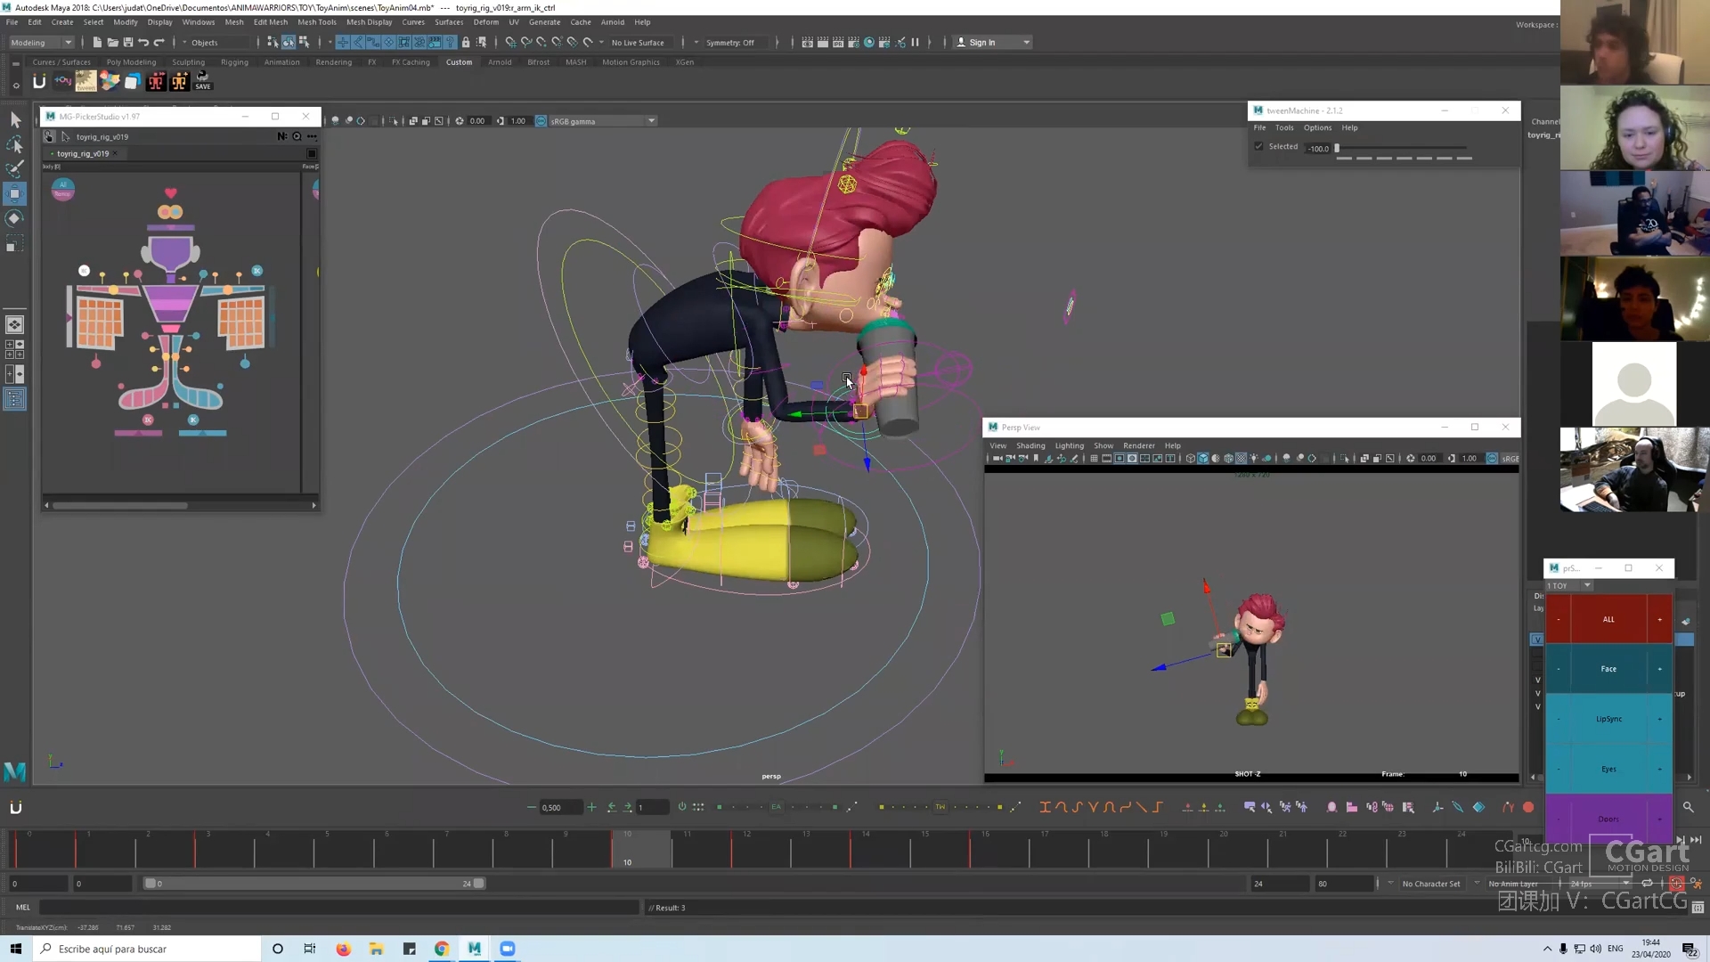The height and width of the screenshot is (962, 1710).
Task: Toggle sRGB gamma color management icon
Action: pyautogui.click(x=541, y=121)
